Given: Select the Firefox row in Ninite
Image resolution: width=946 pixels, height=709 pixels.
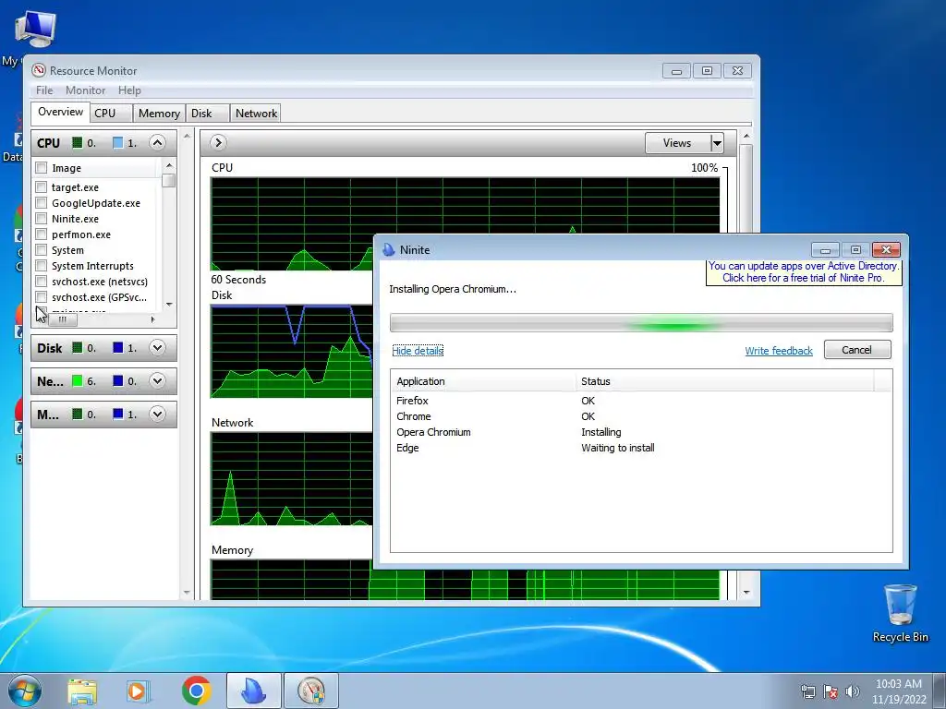Looking at the screenshot, I should pyautogui.click(x=641, y=401).
